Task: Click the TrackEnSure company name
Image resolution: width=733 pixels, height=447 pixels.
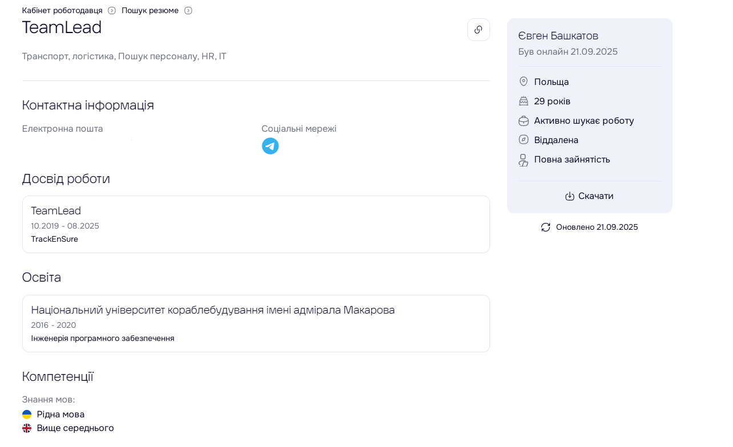Action: (55, 239)
